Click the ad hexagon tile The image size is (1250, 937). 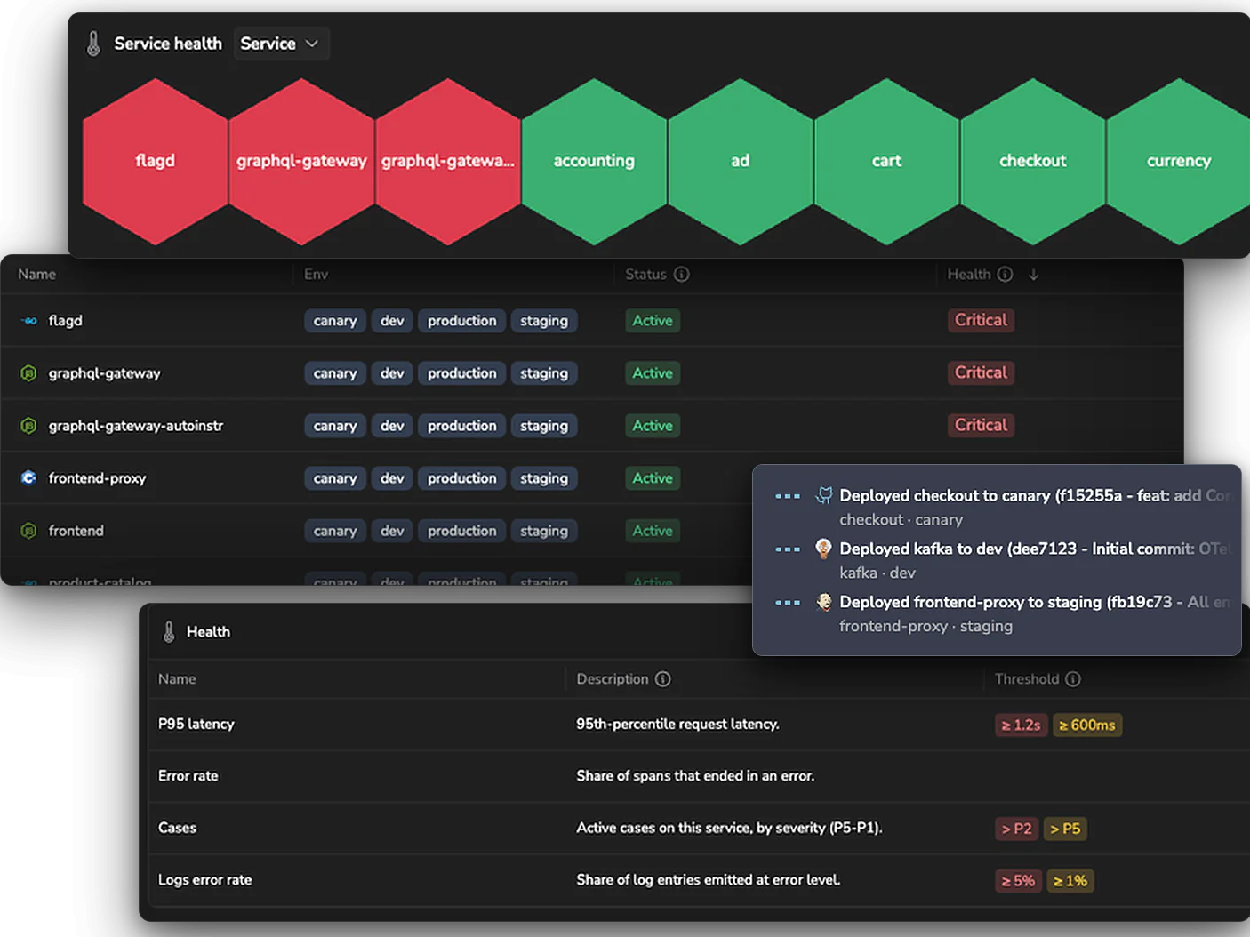740,161
